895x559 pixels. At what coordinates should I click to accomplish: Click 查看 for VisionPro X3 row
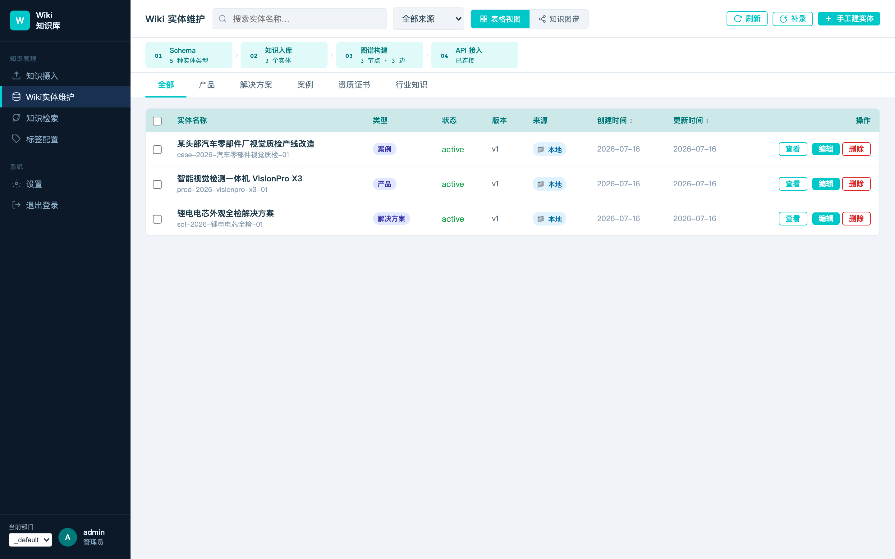(793, 184)
